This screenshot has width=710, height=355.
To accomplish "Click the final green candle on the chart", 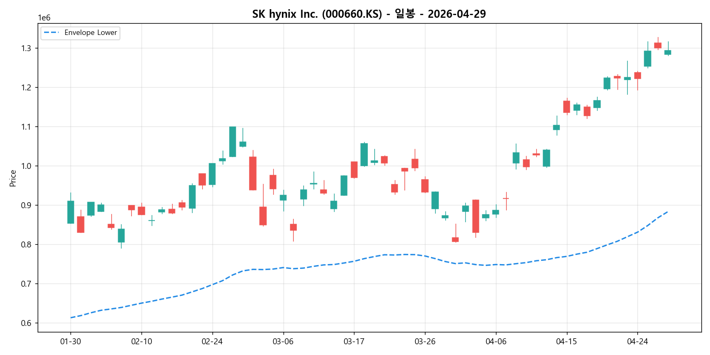I will tap(667, 52).
